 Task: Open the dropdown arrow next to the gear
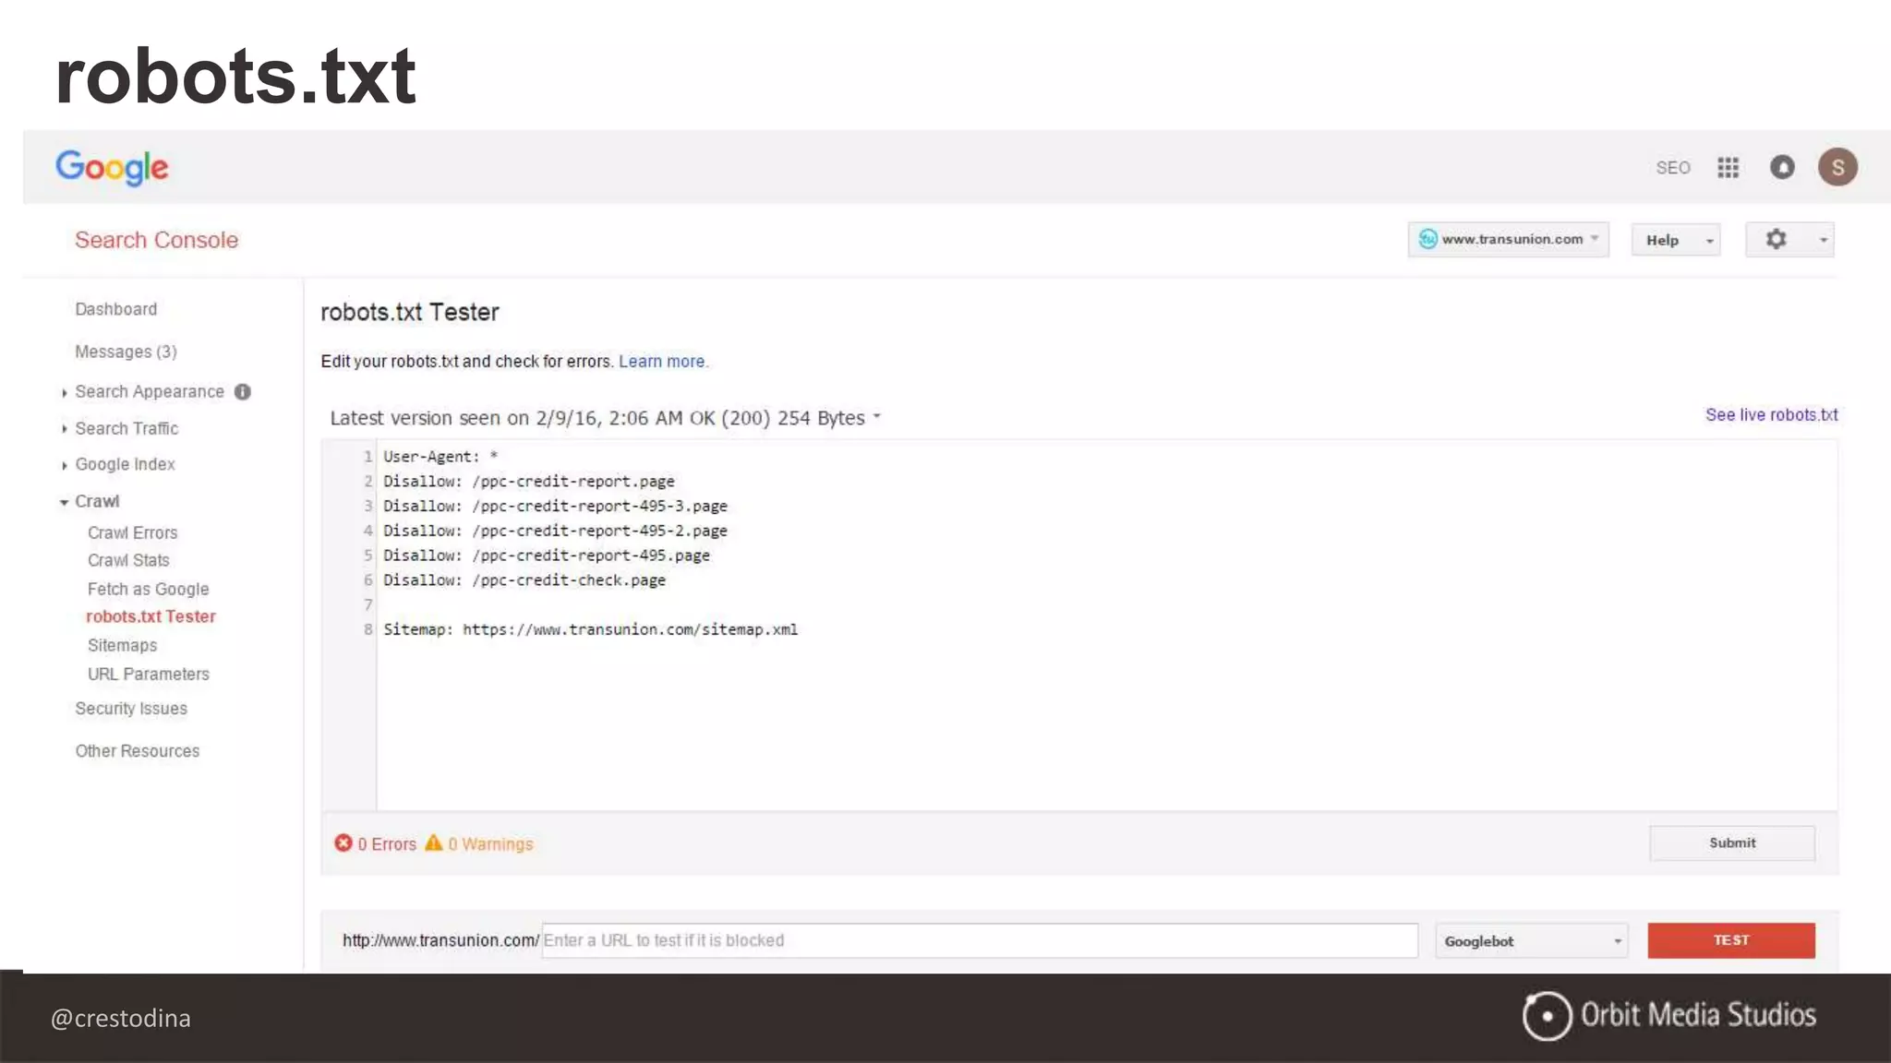pyautogui.click(x=1823, y=240)
